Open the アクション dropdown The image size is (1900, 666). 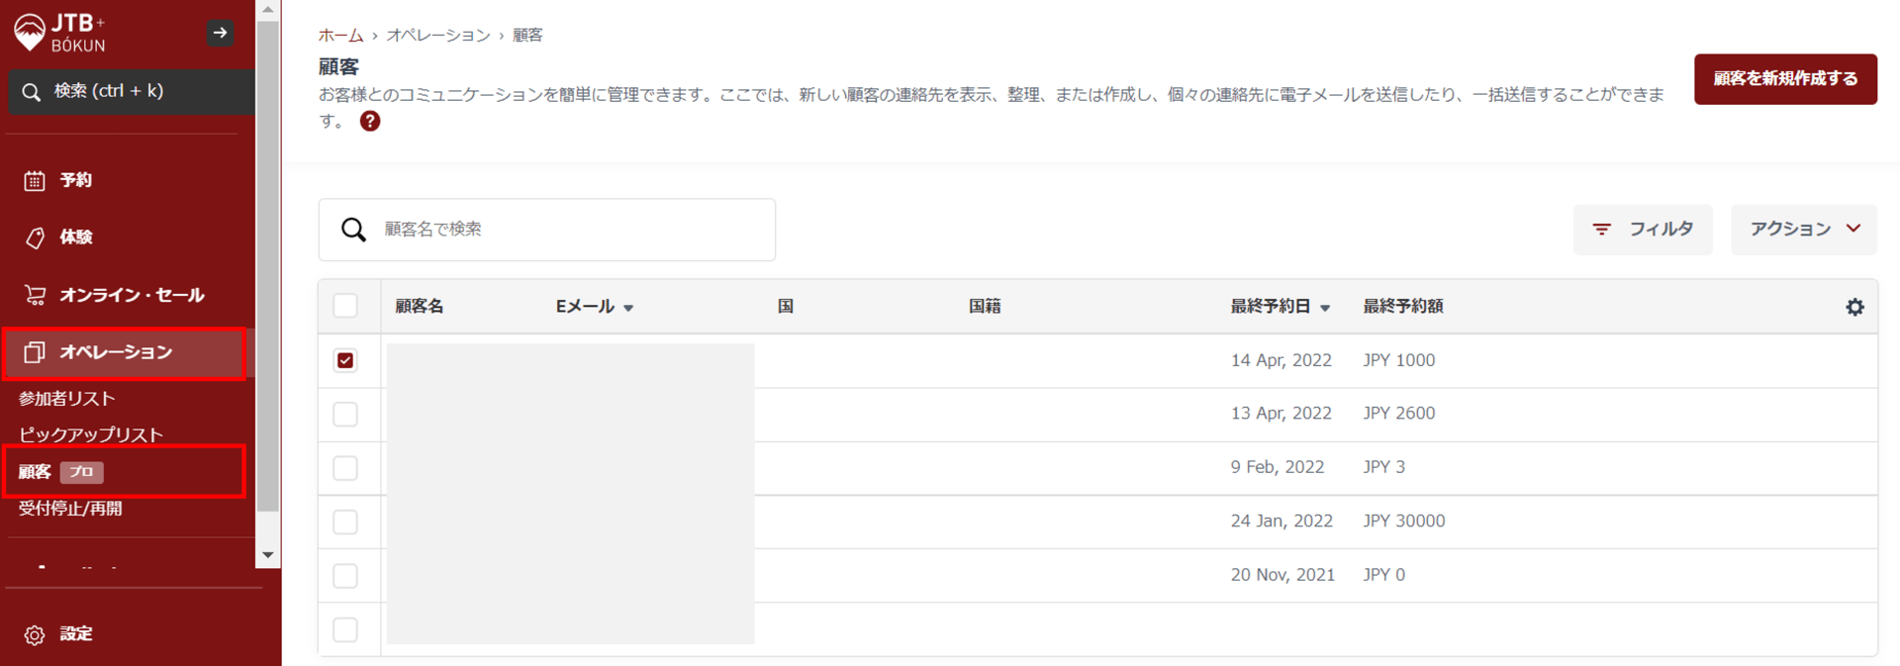(1803, 229)
